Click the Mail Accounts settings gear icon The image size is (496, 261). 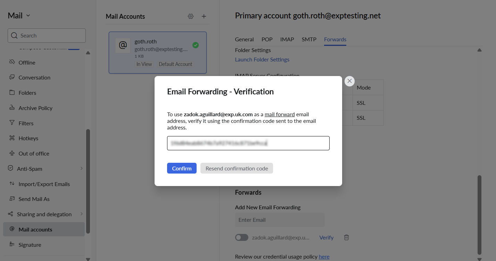click(x=190, y=16)
